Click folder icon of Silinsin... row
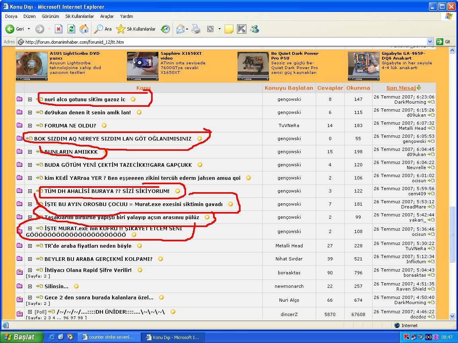Screen dimensions: 458x343 (19, 286)
